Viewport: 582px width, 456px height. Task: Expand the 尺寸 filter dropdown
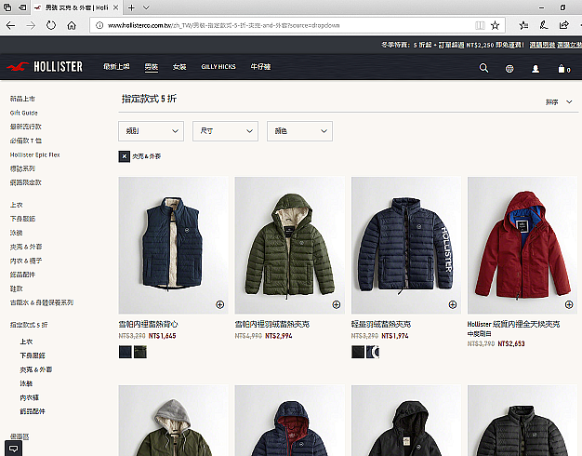point(225,131)
